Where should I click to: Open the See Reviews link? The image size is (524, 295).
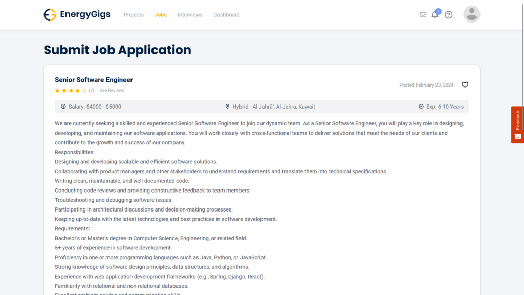112,91
